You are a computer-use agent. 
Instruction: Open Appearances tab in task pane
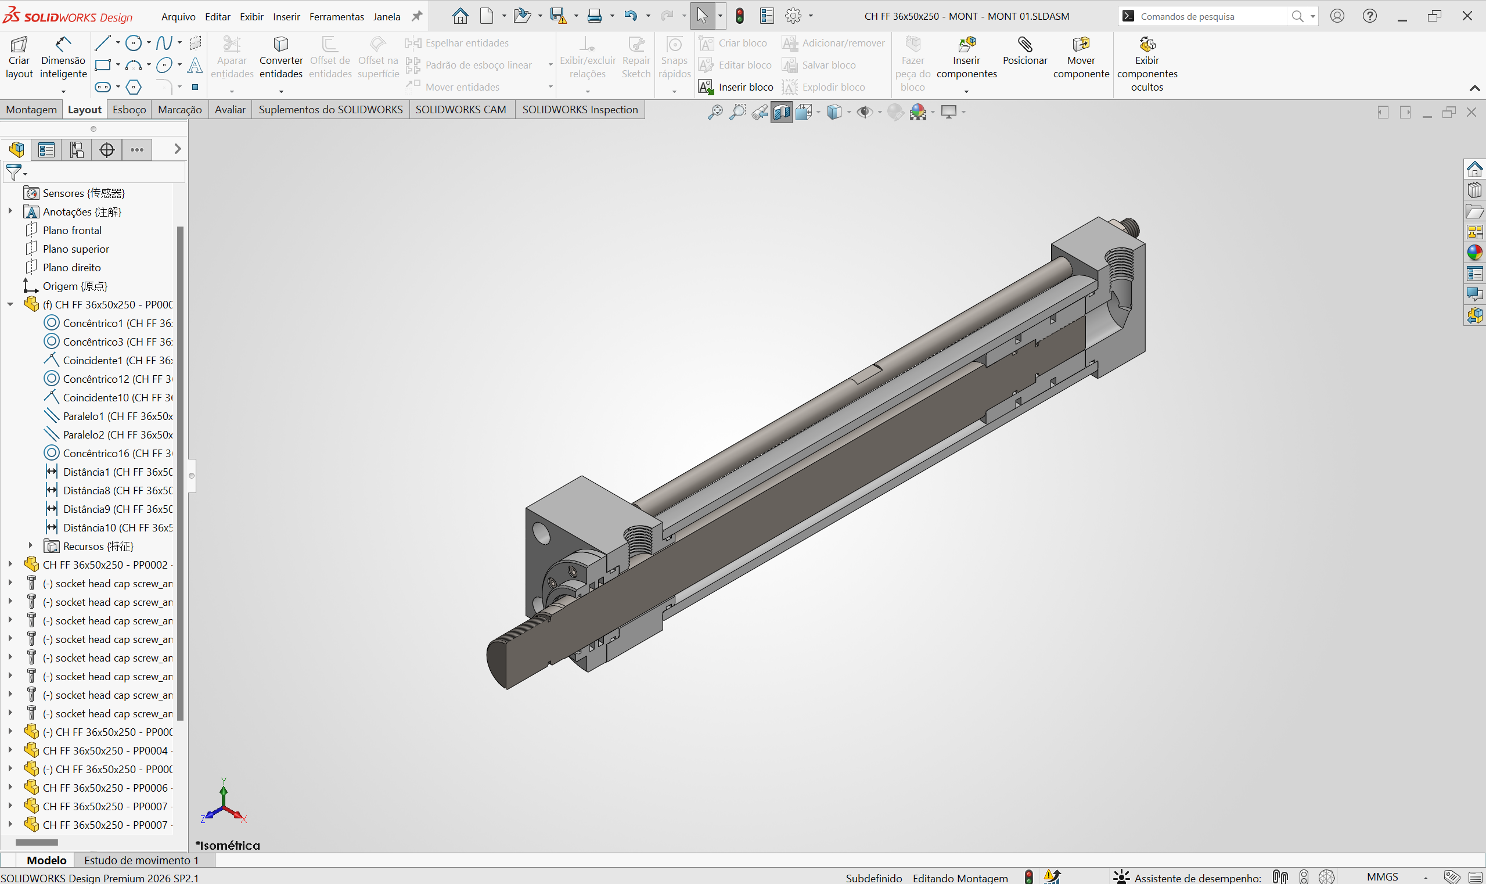pos(1474,253)
